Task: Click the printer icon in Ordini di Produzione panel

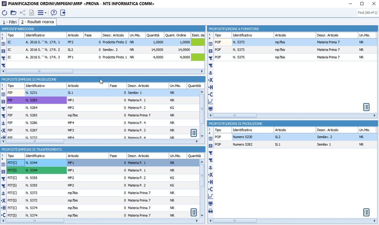Action: coord(210,211)
